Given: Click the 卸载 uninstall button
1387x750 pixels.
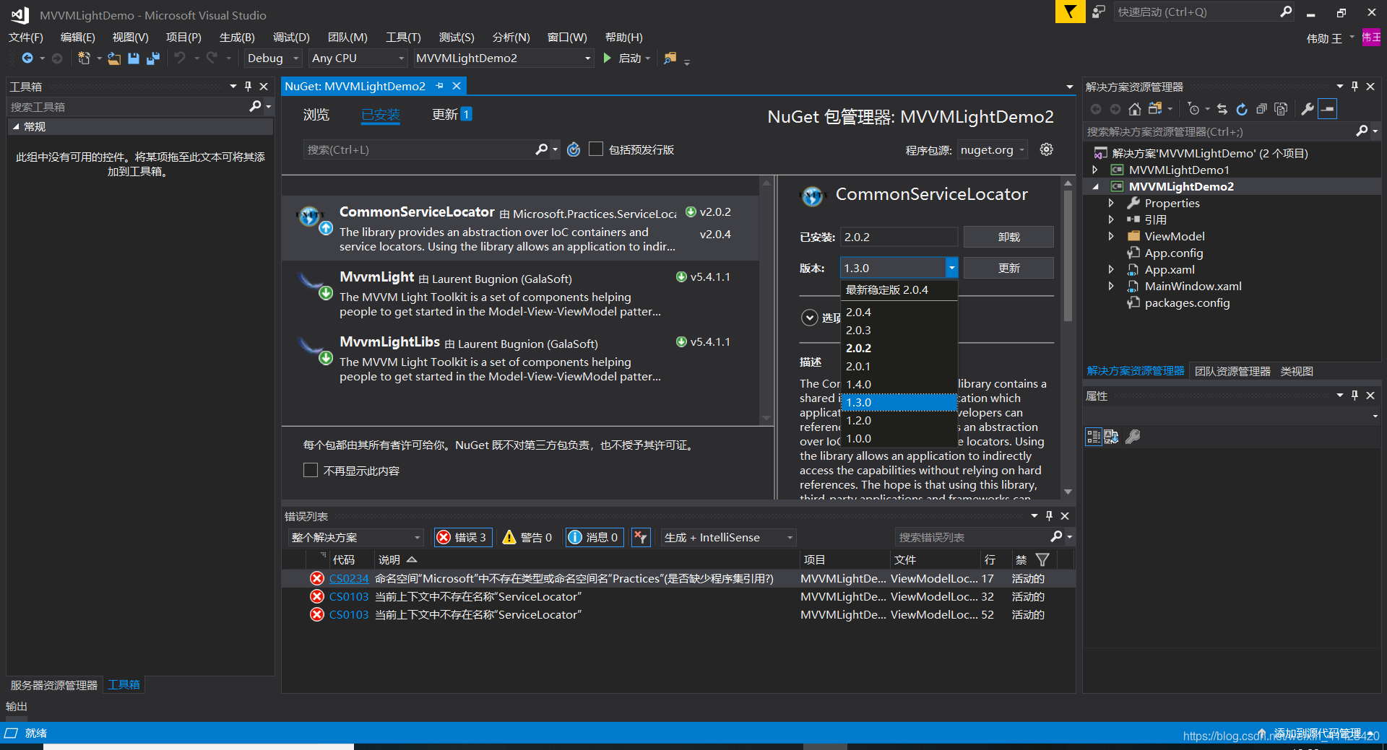Looking at the screenshot, I should pos(1008,237).
